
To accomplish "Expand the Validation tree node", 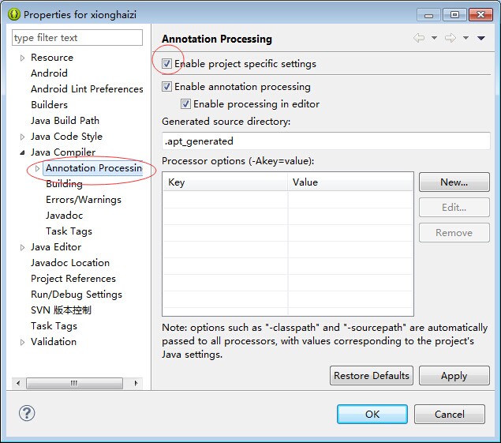I will pos(22,342).
